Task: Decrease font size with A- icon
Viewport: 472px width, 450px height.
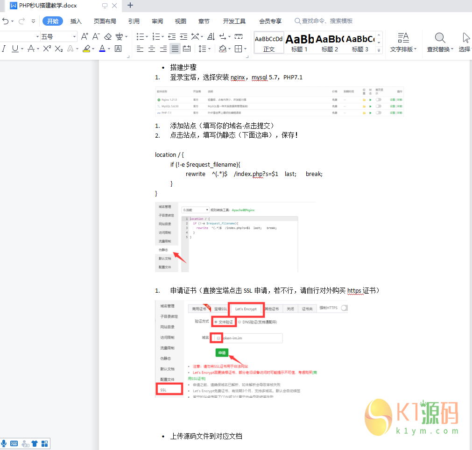Action: pos(96,37)
